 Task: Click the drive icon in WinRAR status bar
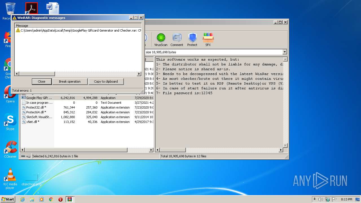pyautogui.click(x=23, y=156)
